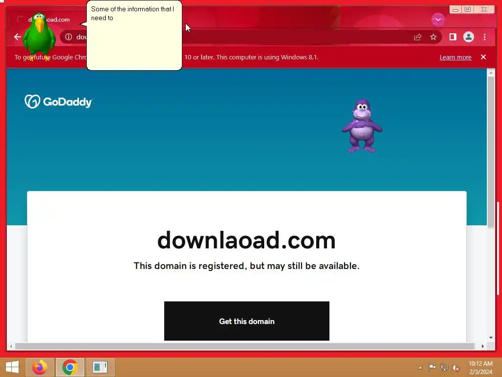Open the Action Center flag icon

pyautogui.click(x=432, y=368)
